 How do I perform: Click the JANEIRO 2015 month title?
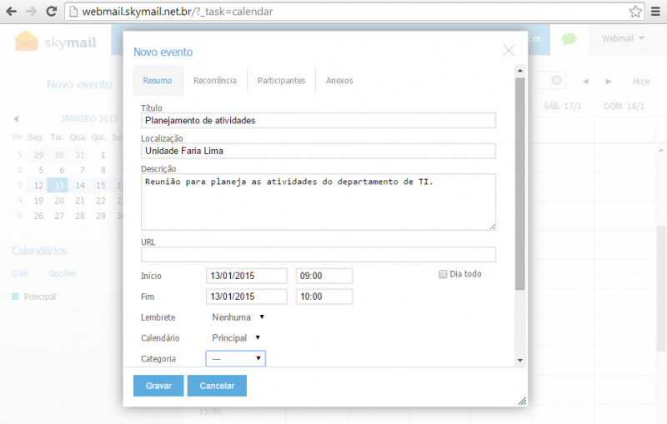coord(89,118)
